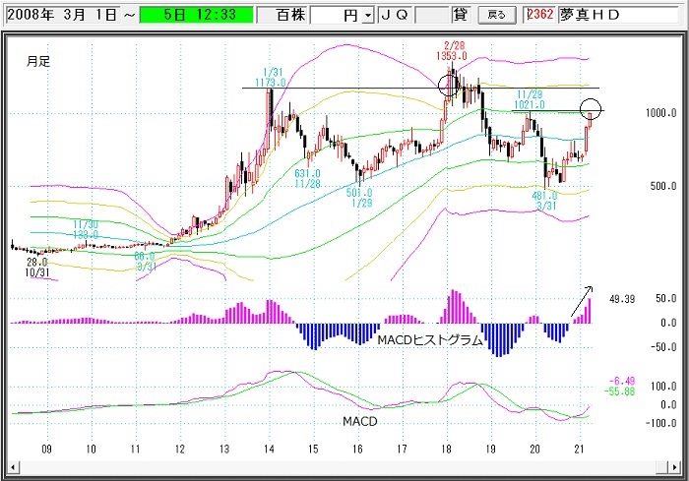Click the year 09 axis label

[x=46, y=449]
